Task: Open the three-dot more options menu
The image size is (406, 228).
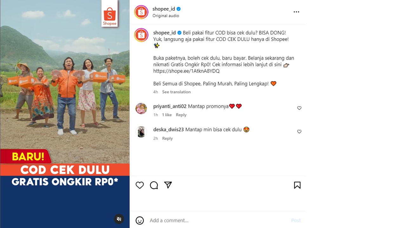Action: (296, 12)
